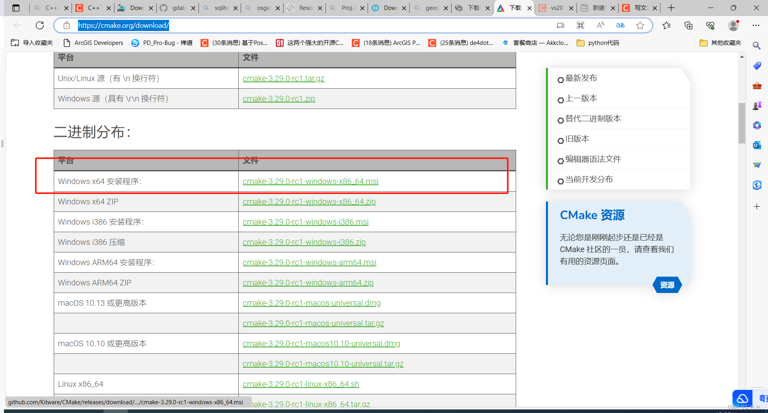Switch to the vs20 CSDN tab
This screenshot has width=768, height=413.
556,8
